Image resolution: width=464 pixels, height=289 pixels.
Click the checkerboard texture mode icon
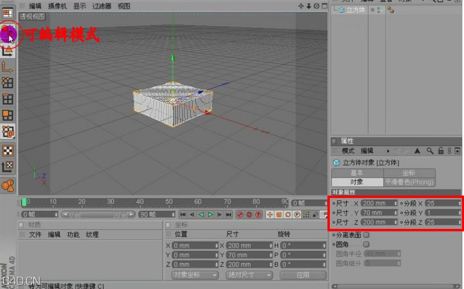pyautogui.click(x=8, y=151)
